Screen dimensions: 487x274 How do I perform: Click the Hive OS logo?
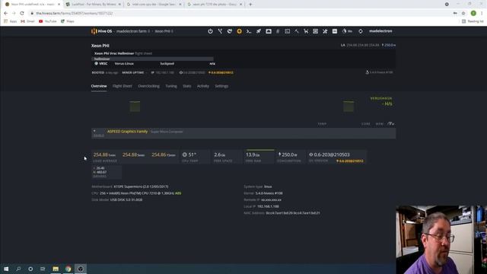tap(101, 31)
